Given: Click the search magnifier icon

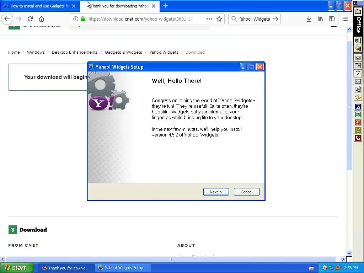Looking at the screenshot, I should click(x=234, y=19).
